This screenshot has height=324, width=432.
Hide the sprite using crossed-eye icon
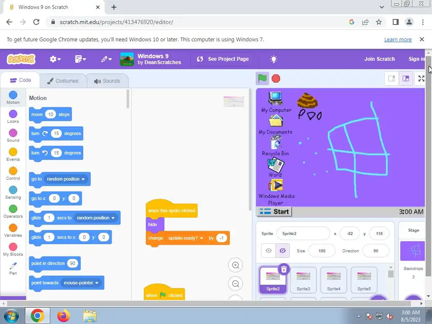[282, 251]
